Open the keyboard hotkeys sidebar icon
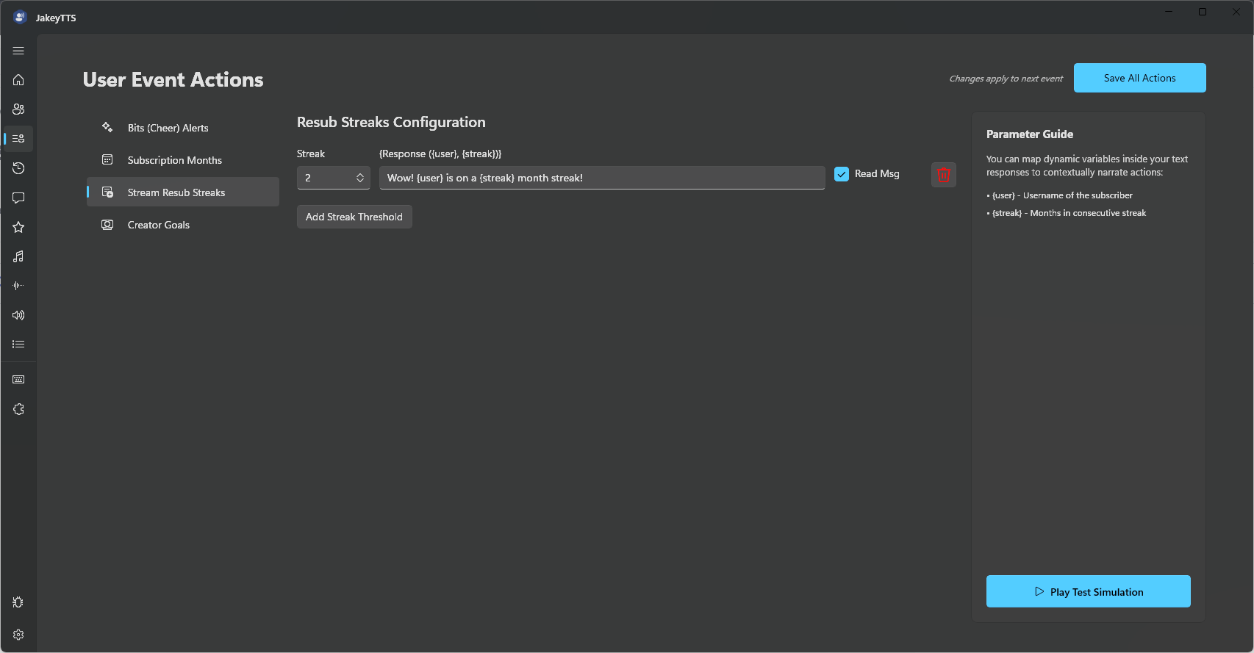Image resolution: width=1254 pixels, height=653 pixels. tap(18, 380)
